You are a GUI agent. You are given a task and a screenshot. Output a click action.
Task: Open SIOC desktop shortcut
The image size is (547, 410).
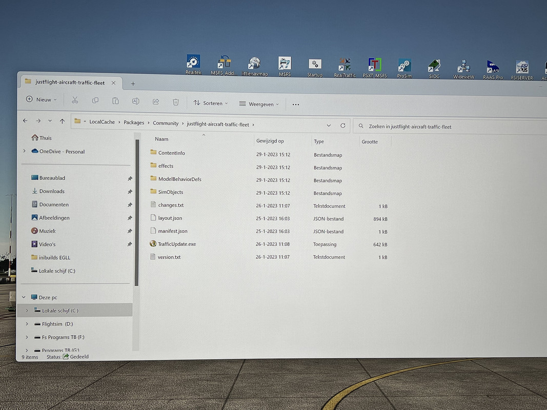434,69
